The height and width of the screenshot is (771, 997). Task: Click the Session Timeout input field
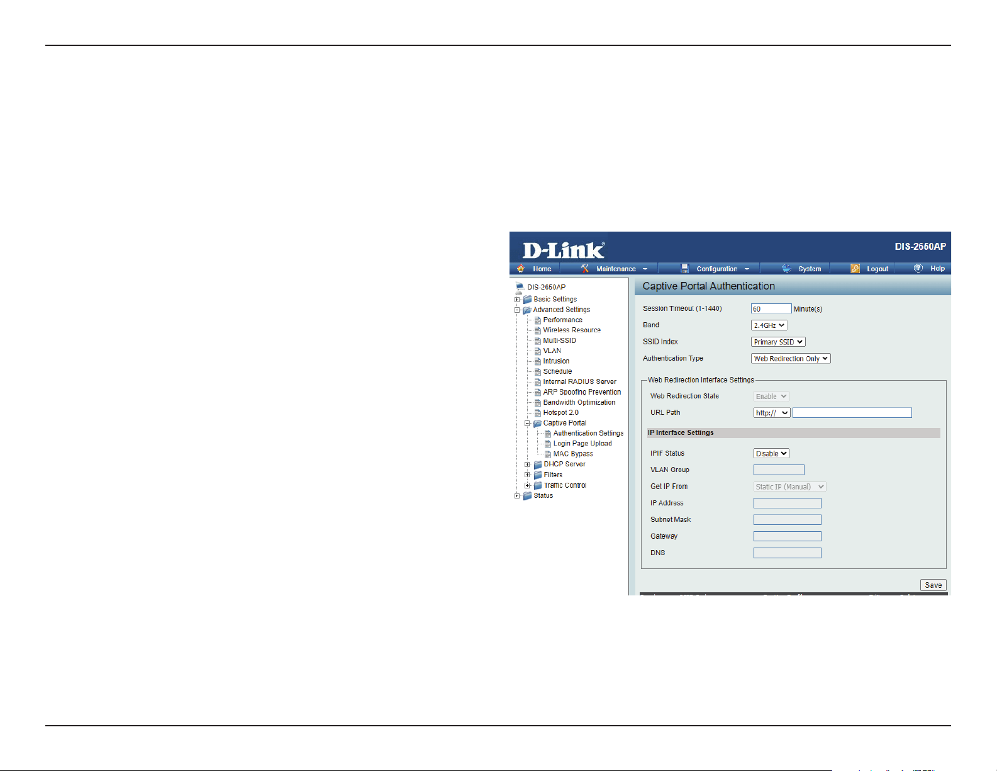(x=771, y=308)
